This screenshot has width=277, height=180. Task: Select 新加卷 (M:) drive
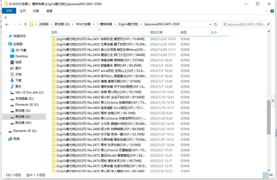coord(23,123)
